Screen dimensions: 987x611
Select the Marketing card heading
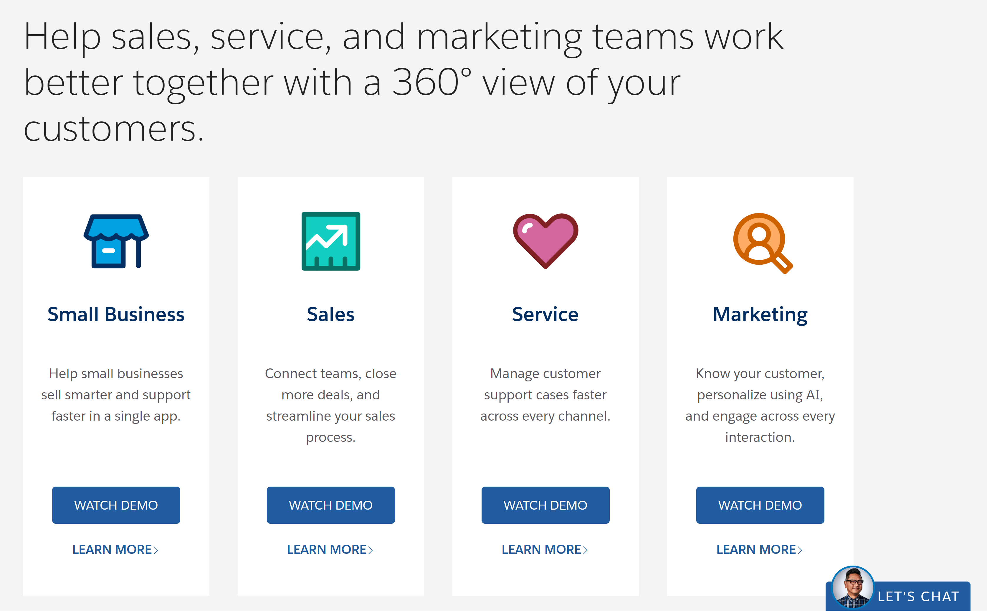760,314
